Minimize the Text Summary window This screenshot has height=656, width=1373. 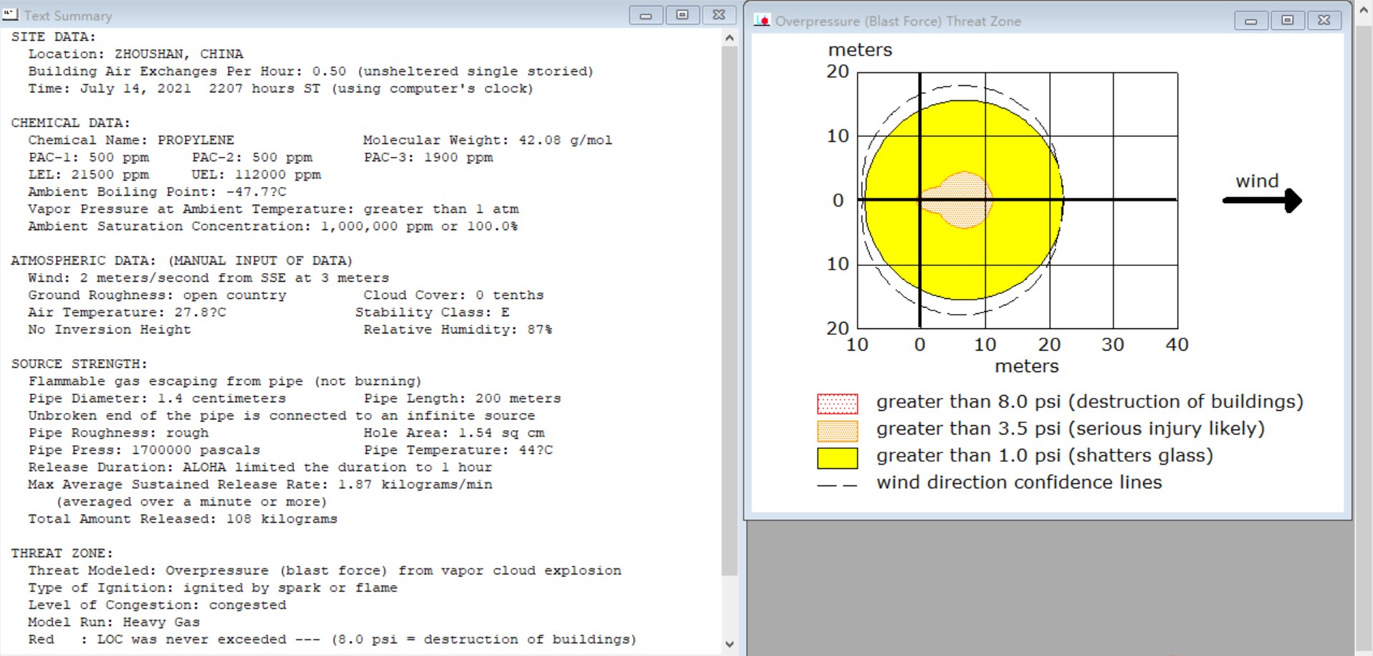pyautogui.click(x=646, y=15)
